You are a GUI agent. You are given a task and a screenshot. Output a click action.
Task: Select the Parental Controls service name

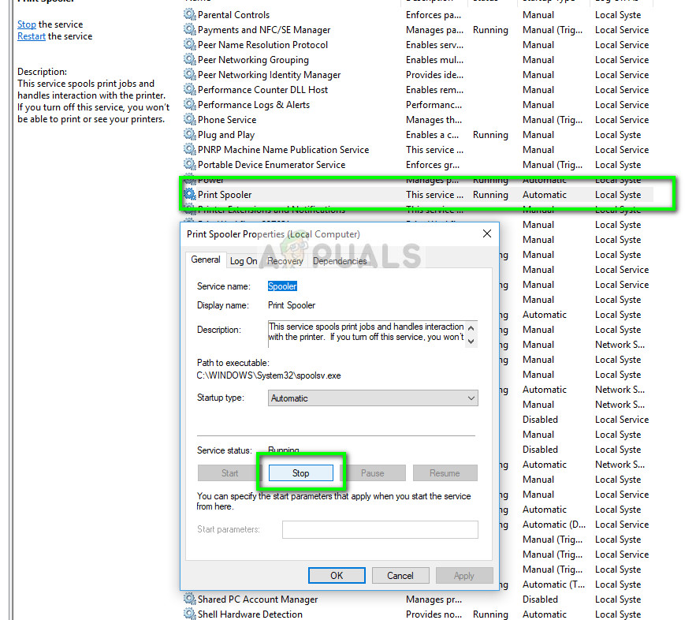click(233, 15)
